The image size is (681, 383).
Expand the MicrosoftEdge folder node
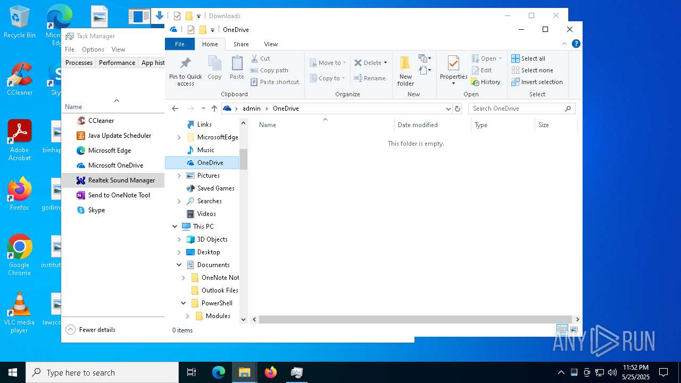(179, 137)
